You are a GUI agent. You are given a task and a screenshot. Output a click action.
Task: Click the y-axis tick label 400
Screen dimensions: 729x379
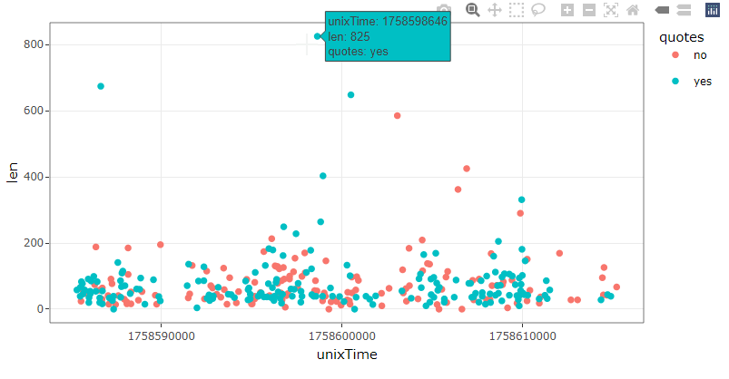click(x=34, y=177)
